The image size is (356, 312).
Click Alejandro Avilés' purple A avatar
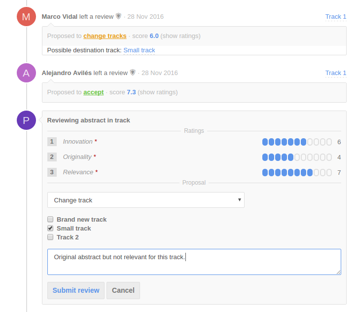(26, 73)
